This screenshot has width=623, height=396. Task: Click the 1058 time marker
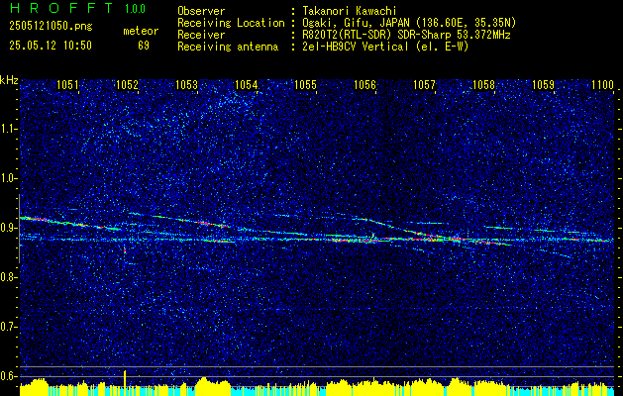(484, 84)
